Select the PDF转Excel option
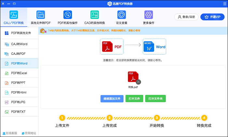The width and height of the screenshot is (228, 137). [19, 73]
